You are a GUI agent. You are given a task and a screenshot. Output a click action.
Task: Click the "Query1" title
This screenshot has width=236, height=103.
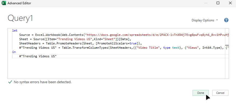[x=20, y=18]
